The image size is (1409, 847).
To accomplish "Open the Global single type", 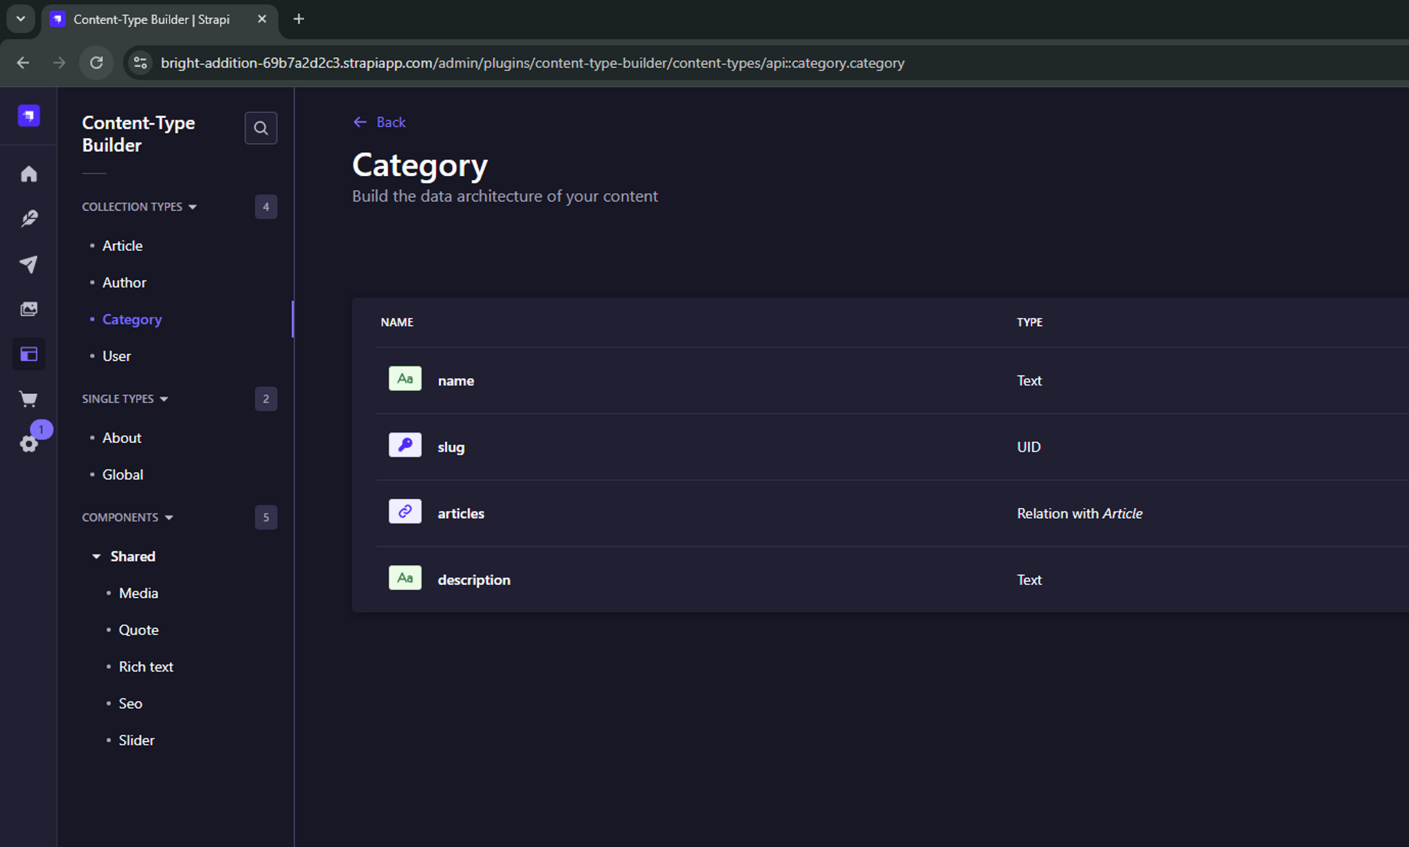I will (x=122, y=474).
